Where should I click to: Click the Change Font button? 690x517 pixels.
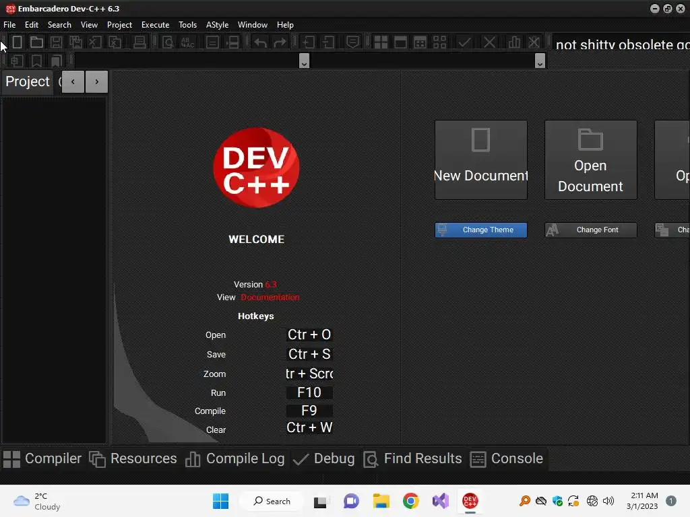(590, 230)
